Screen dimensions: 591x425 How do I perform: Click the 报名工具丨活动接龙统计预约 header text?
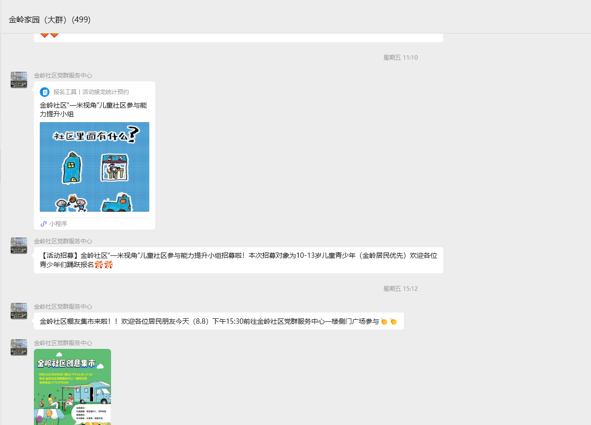click(91, 92)
